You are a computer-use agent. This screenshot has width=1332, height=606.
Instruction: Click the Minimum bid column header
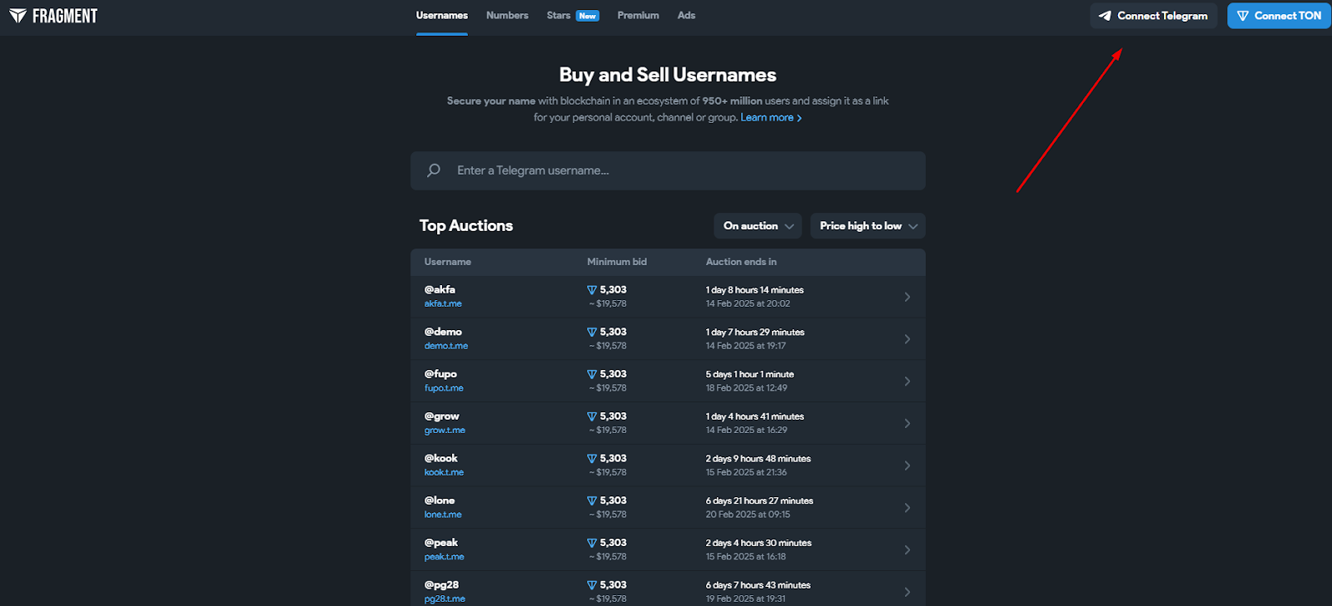point(617,262)
